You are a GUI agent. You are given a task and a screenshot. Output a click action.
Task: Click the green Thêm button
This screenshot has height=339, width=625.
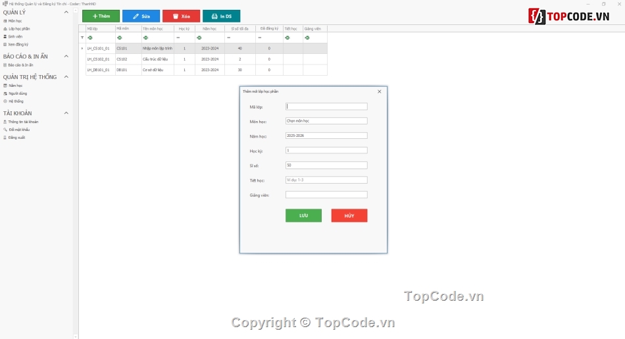coord(101,16)
